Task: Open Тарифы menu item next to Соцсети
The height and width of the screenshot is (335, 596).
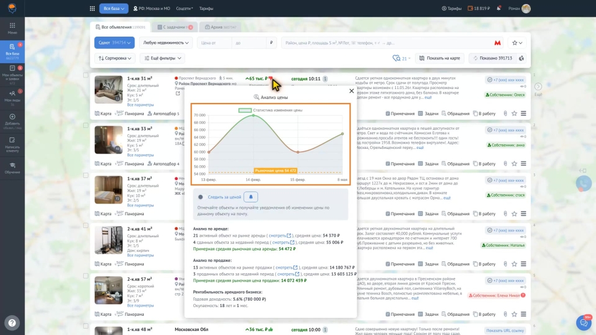Action: 206,8
